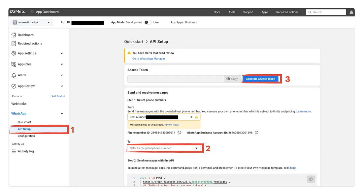Viewport: 363px width, 195px height.
Task: Click the warning icon on Test number field
Action: [x=196, y=117]
